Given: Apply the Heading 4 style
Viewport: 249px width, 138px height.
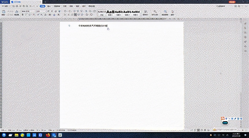Looking at the screenshot, I should pyautogui.click(x=136, y=13).
